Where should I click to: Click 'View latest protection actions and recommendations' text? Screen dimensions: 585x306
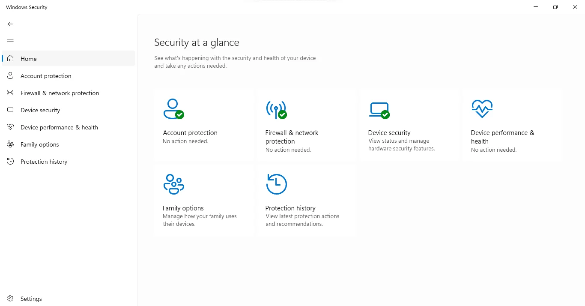pos(302,220)
